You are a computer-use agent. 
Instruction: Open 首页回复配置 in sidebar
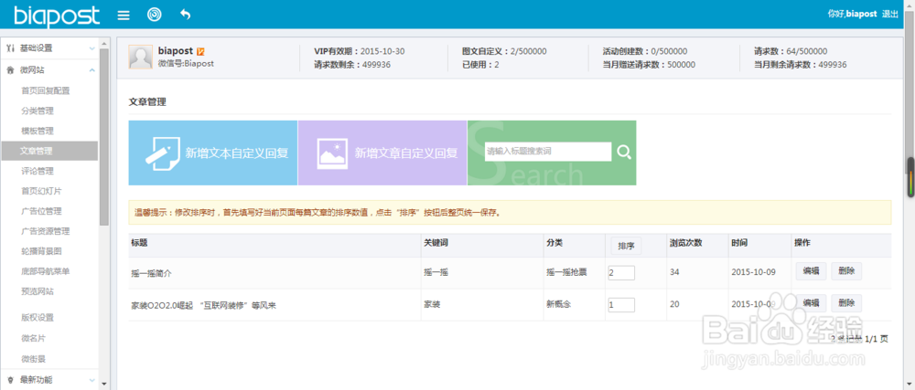click(x=45, y=90)
